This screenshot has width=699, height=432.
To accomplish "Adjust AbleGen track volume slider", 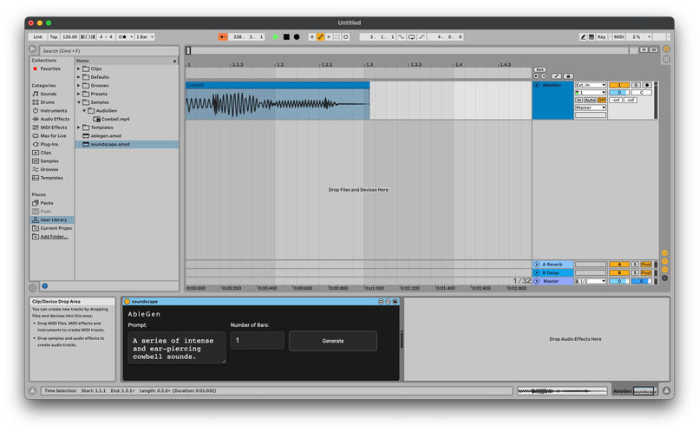I will tap(619, 93).
